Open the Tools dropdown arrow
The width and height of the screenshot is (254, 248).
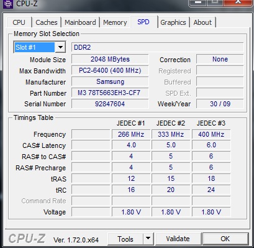coord(148,239)
